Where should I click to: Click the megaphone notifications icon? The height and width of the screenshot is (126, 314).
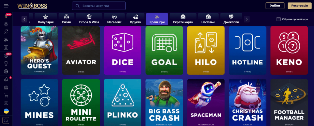pos(6,79)
